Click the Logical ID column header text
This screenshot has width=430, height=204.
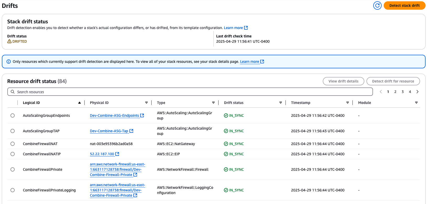point(31,103)
